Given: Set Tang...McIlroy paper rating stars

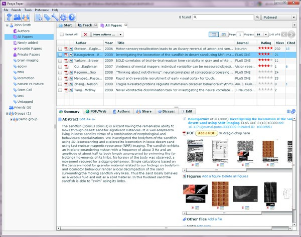Looking at the screenshot, I should point(265,90).
